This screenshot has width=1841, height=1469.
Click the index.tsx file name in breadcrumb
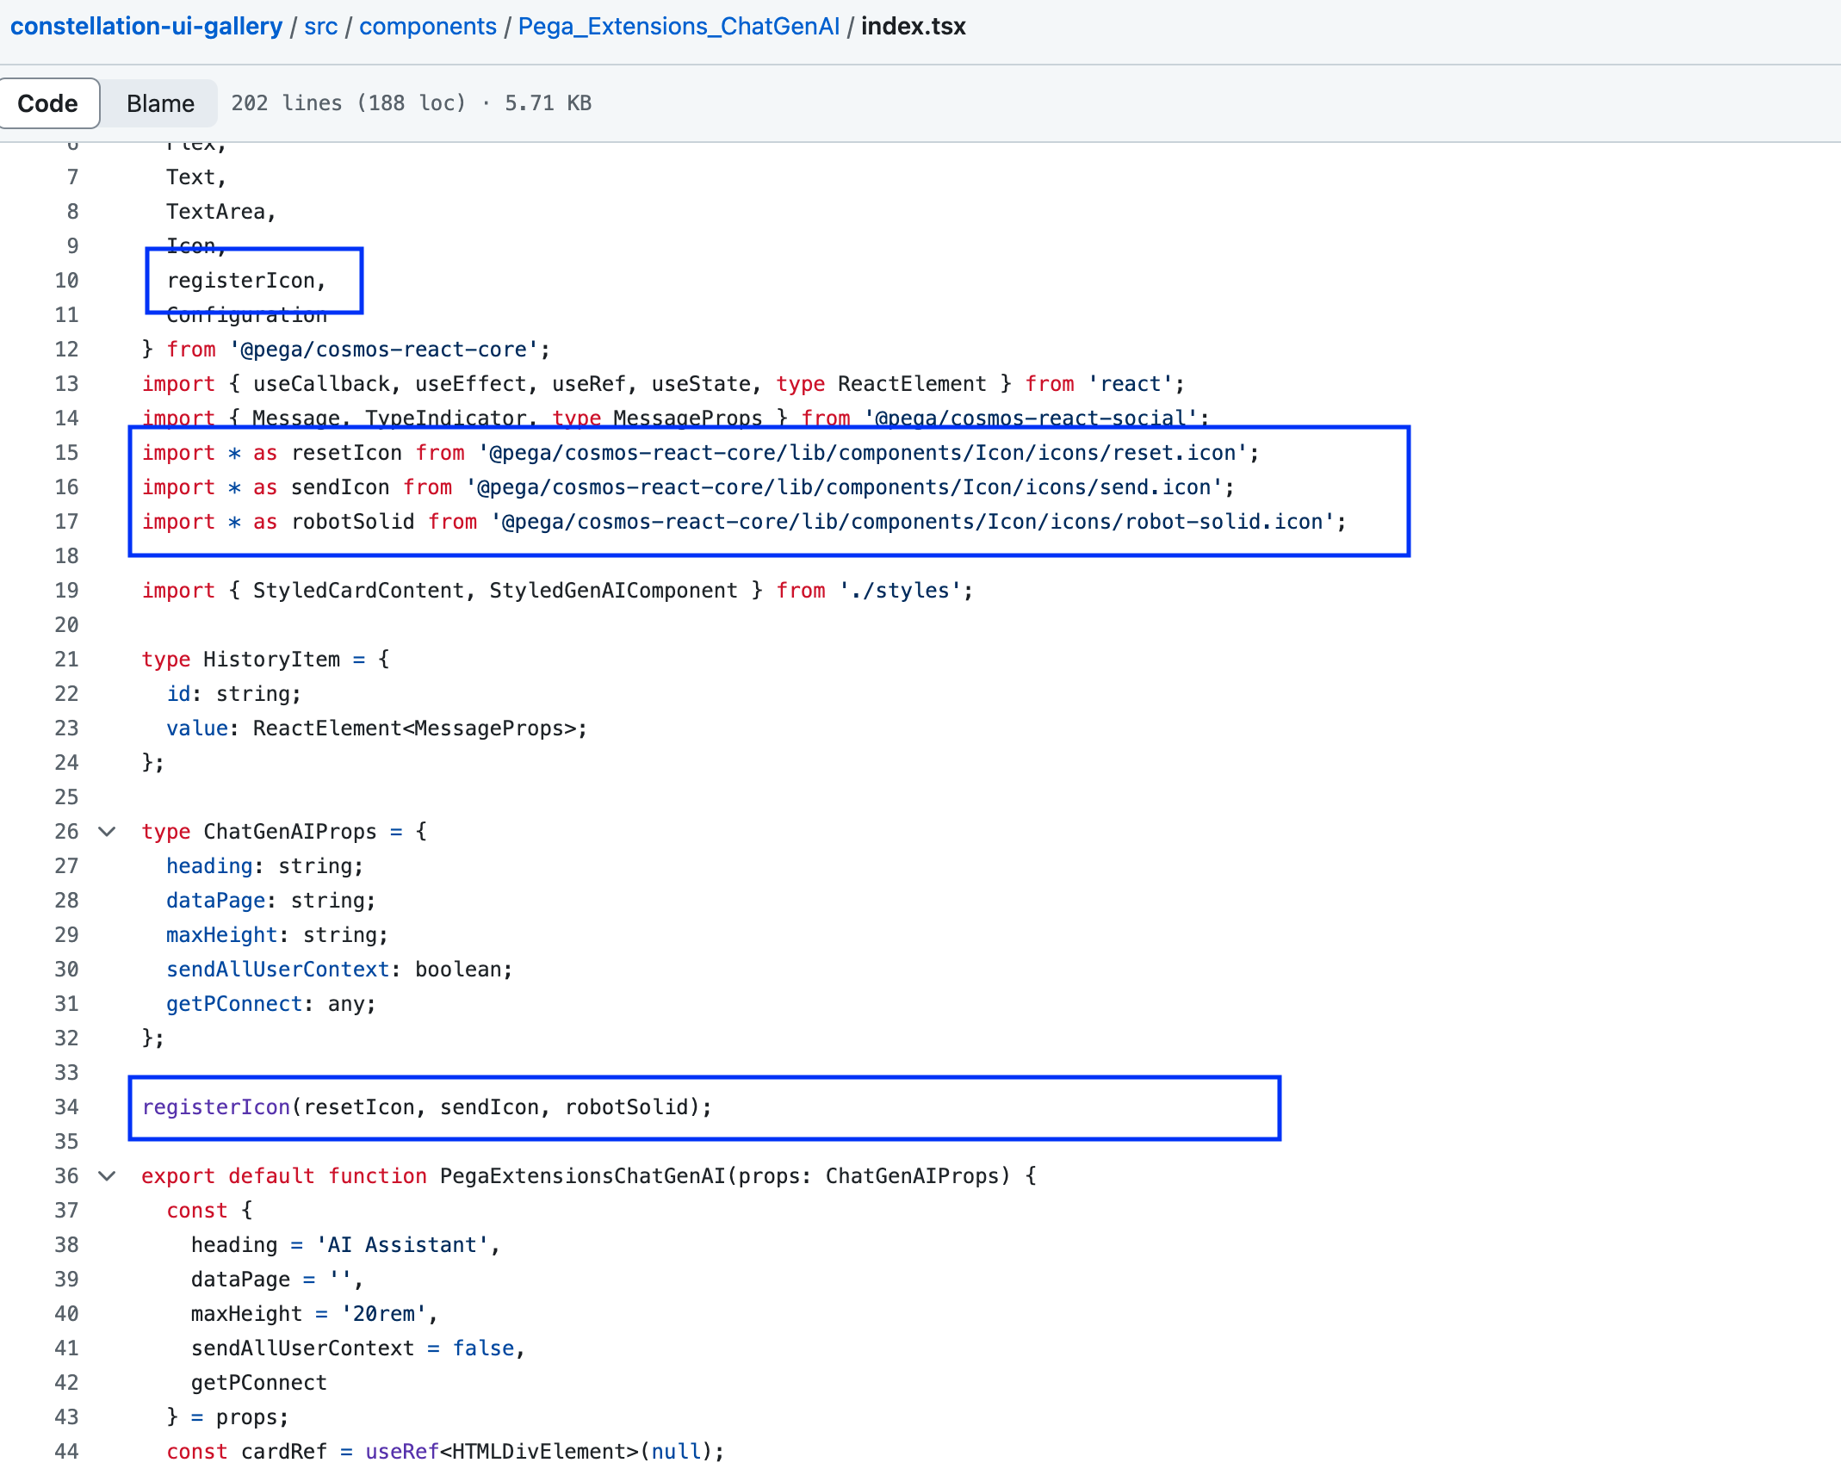[x=914, y=27]
